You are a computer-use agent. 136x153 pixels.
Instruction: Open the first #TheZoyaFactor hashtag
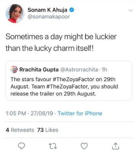74,79
